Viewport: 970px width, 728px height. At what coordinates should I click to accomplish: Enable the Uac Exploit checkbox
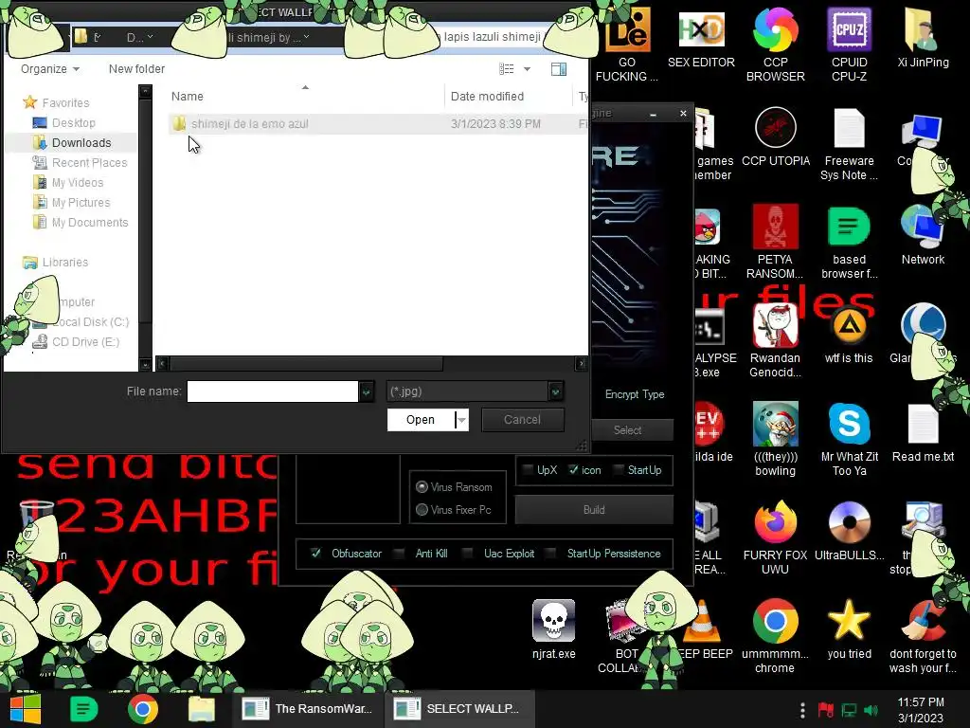(x=468, y=554)
